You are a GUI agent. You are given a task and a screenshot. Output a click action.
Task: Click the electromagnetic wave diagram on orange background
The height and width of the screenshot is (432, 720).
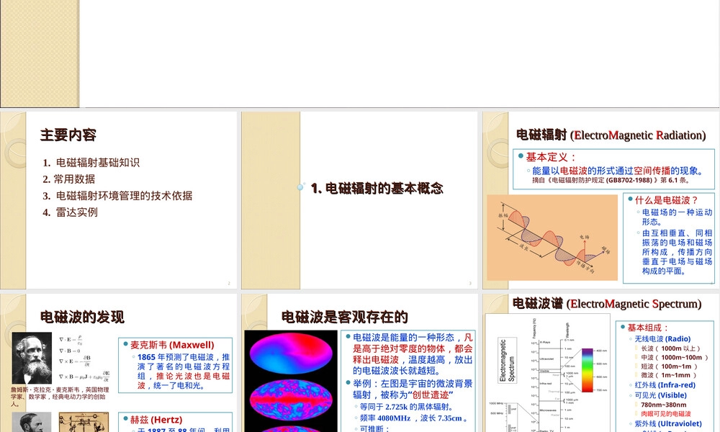552,238
